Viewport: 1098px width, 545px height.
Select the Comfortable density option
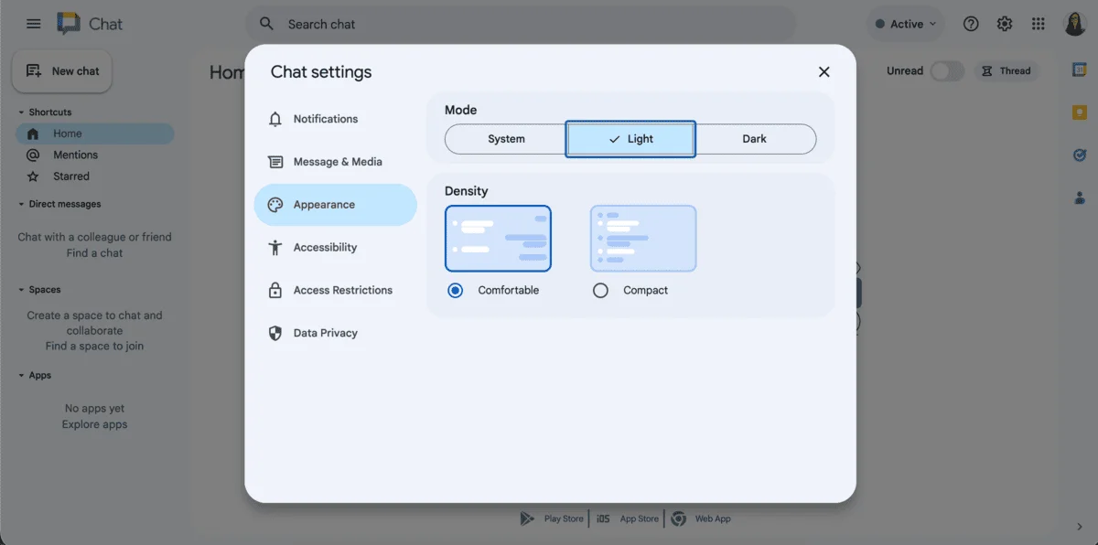[455, 290]
